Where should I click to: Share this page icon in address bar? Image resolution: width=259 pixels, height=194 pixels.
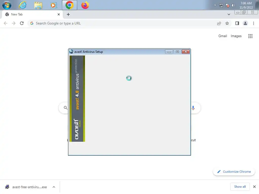tap(219, 23)
